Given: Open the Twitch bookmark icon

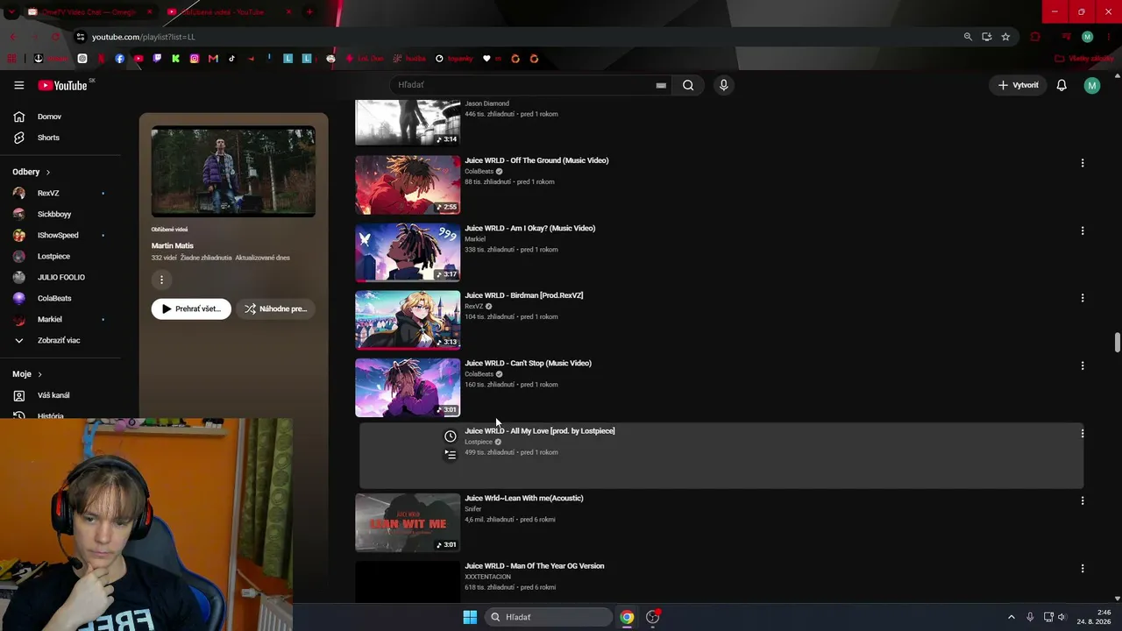Looking at the screenshot, I should click(157, 59).
